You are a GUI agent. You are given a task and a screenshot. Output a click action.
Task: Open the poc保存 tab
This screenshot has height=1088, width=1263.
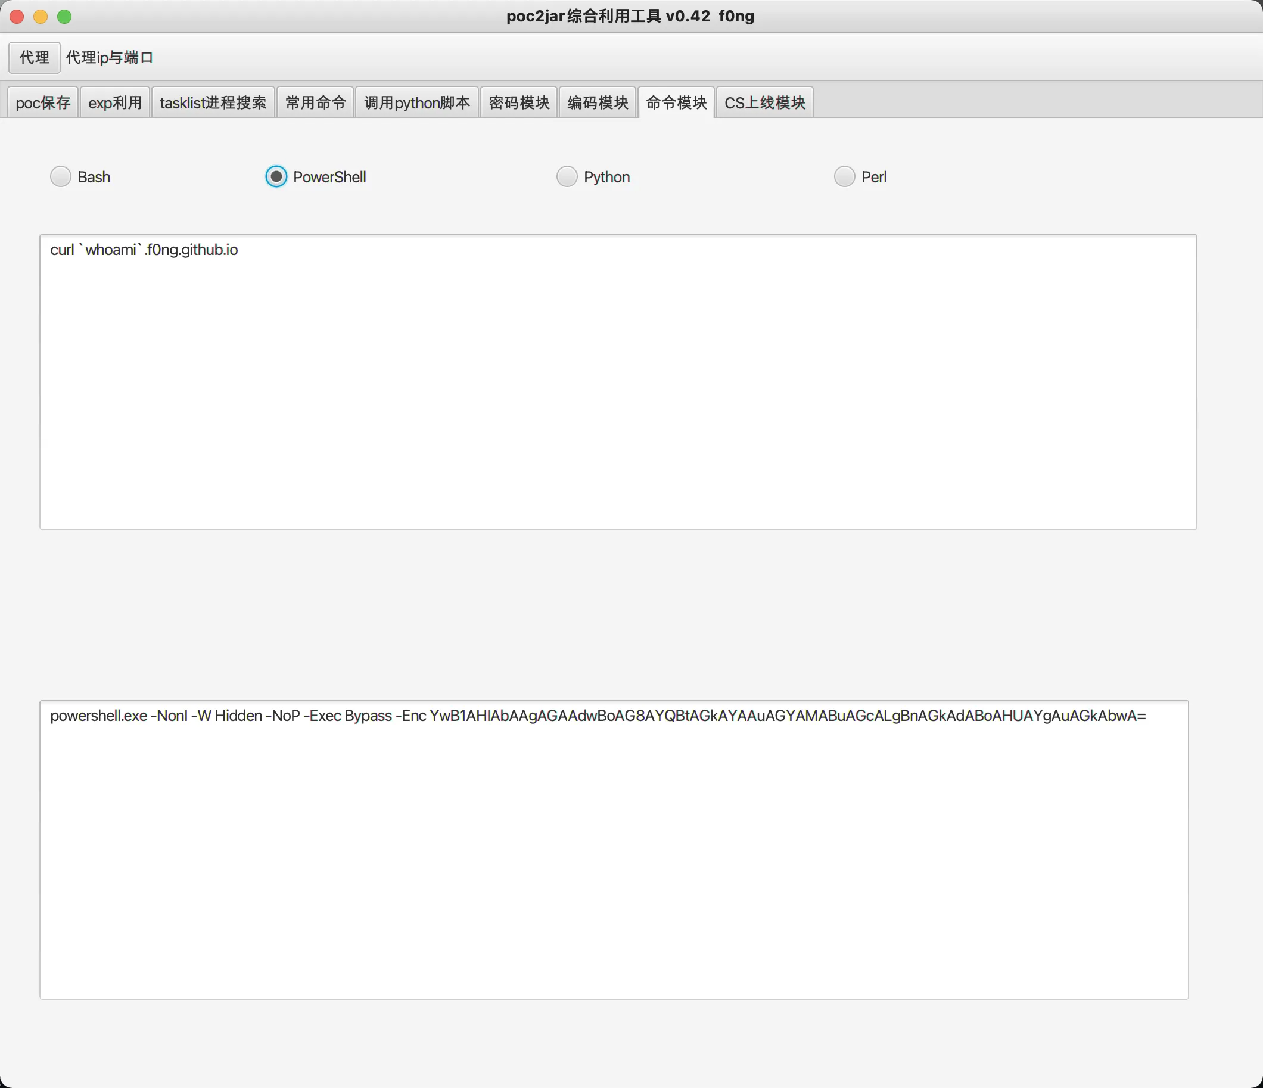click(43, 102)
